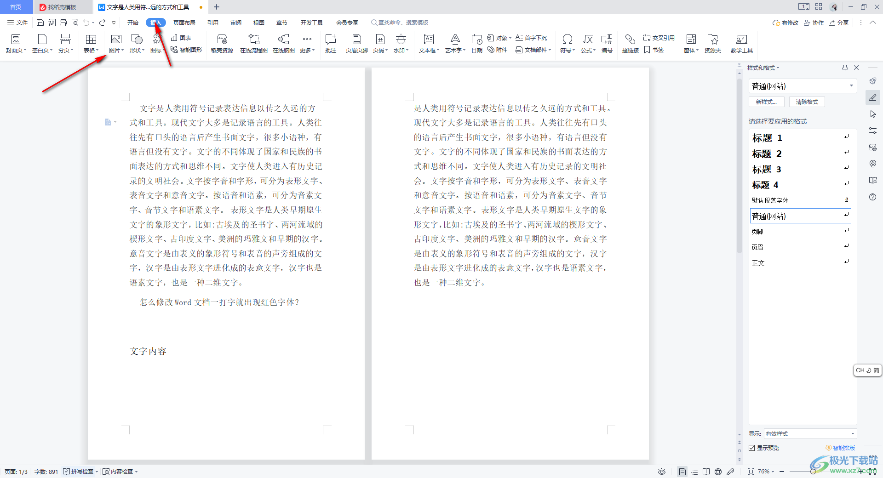This screenshot has width=883, height=478.
Task: Insert a cover page (封面页)
Action: click(x=16, y=44)
